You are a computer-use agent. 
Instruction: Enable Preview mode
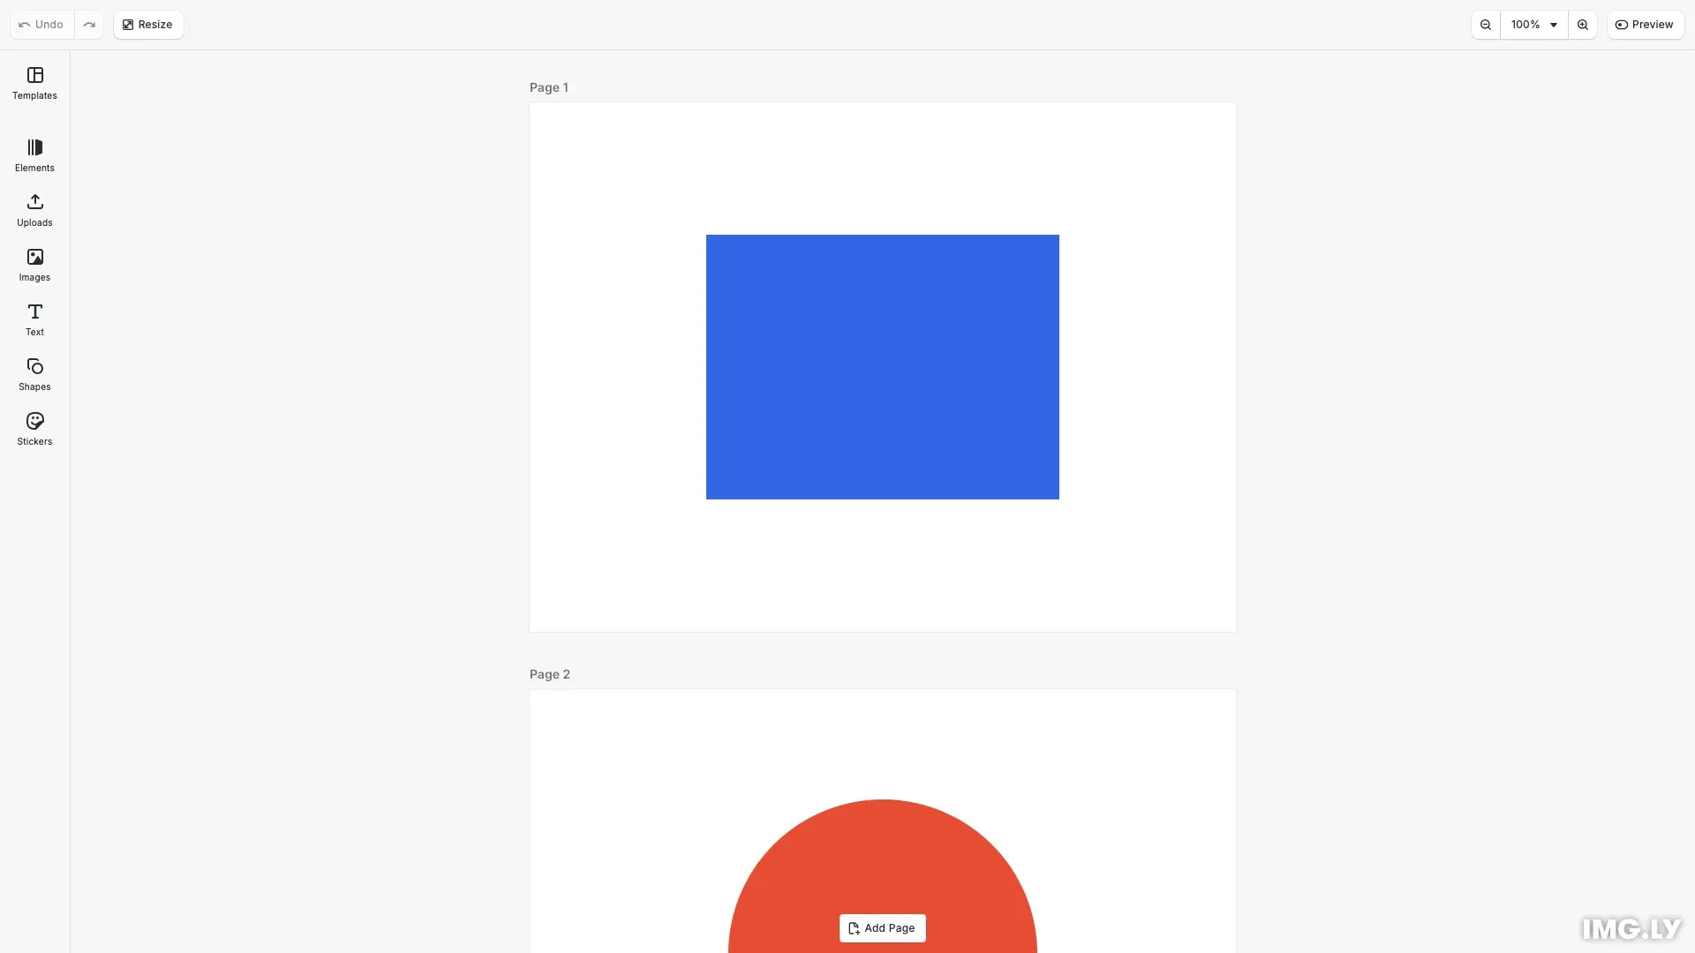(x=1646, y=24)
